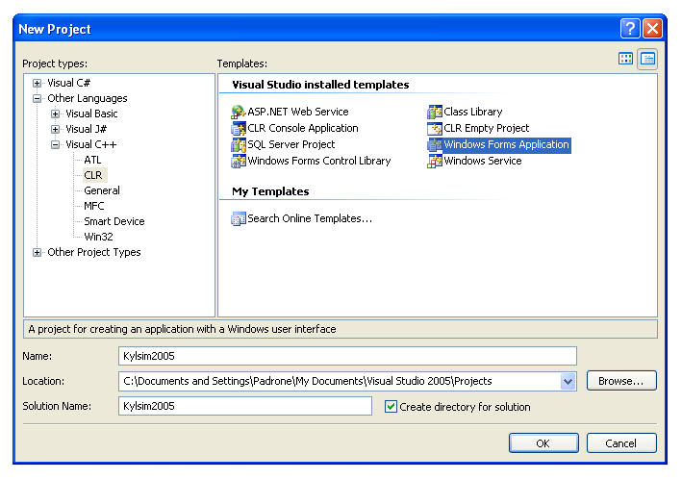This screenshot has height=480, width=682.
Task: Select the SQL Server Project label
Action: 291,145
